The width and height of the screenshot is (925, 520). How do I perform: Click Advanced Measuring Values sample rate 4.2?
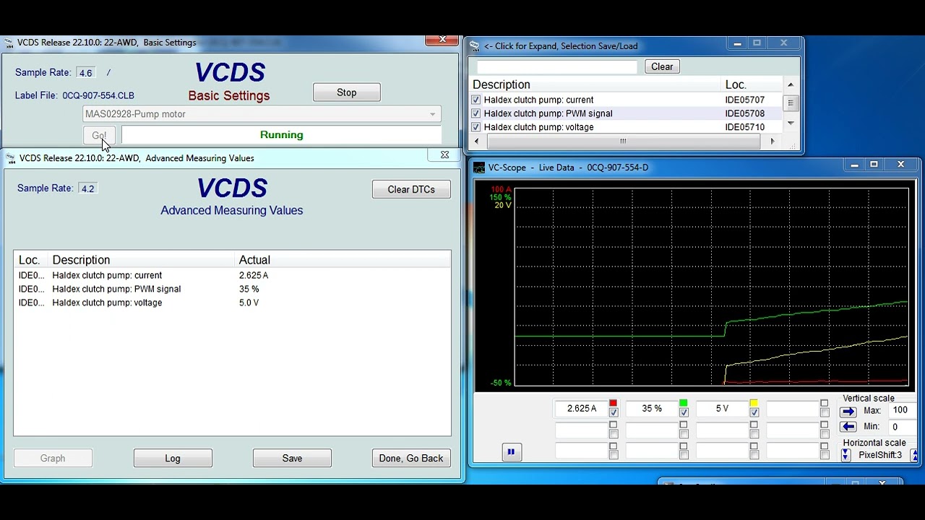pyautogui.click(x=87, y=188)
